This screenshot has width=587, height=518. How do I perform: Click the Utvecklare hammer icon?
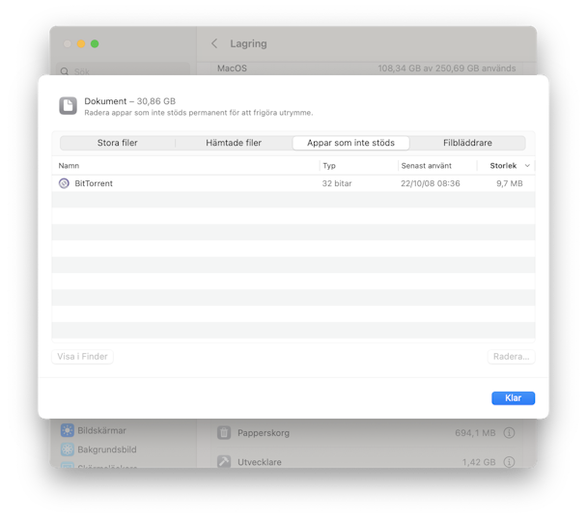click(x=224, y=461)
